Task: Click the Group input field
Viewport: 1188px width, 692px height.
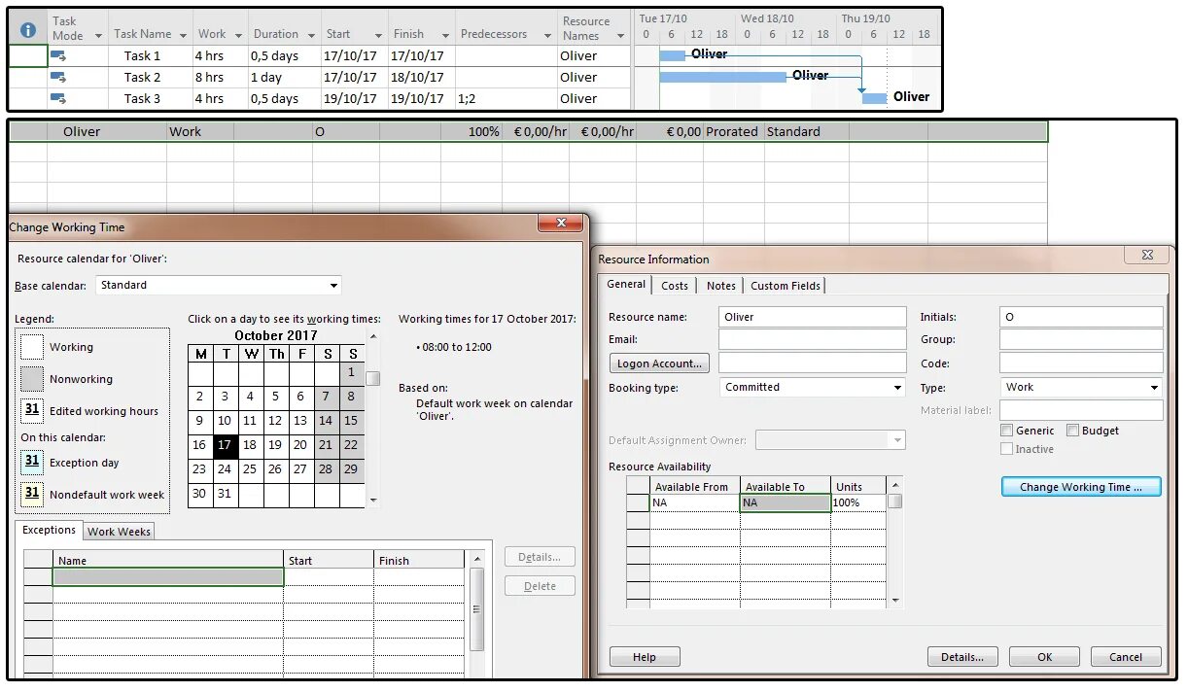Action: tap(1081, 339)
